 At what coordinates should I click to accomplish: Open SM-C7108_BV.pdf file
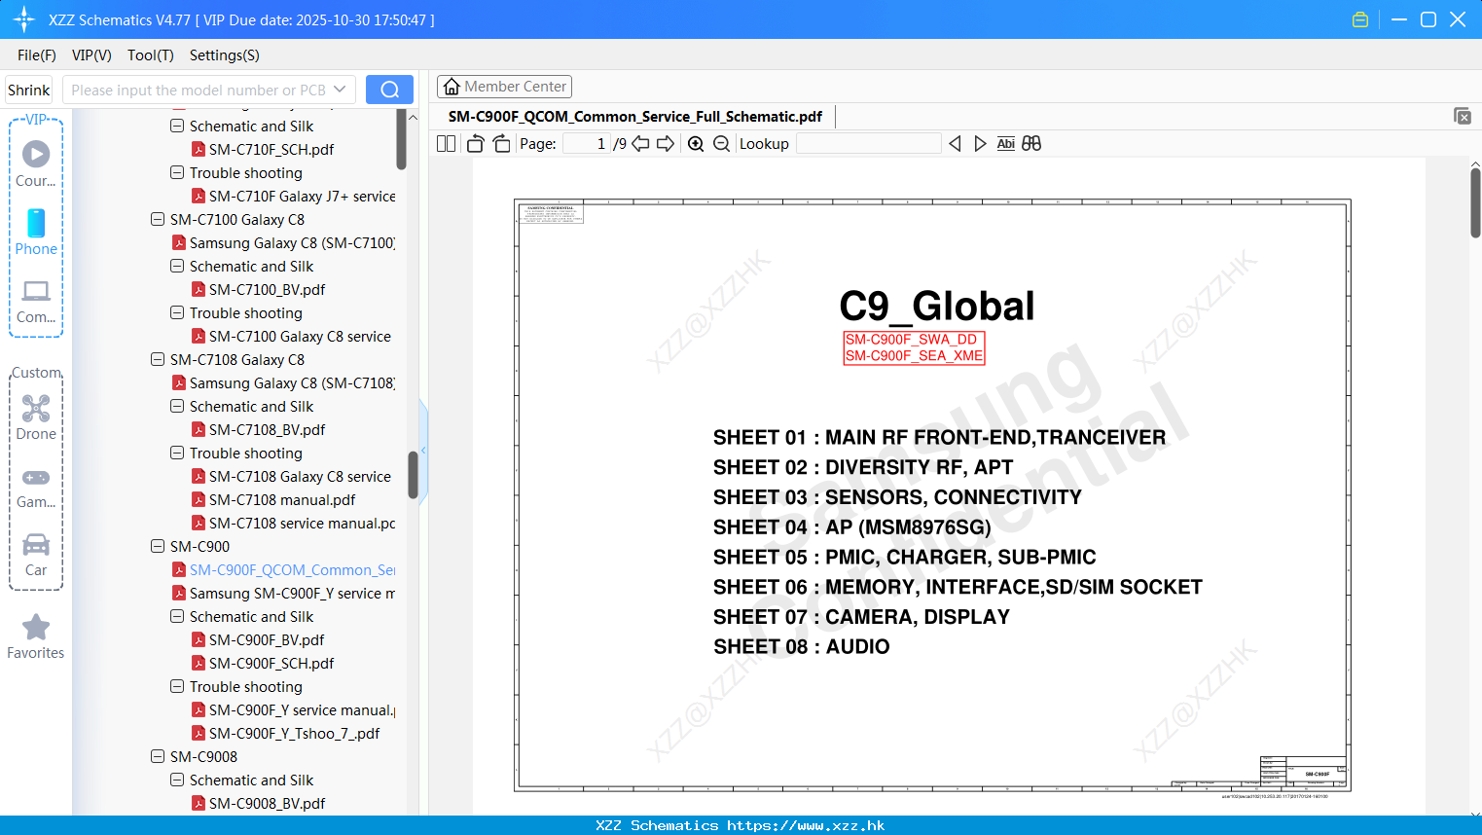[268, 429]
